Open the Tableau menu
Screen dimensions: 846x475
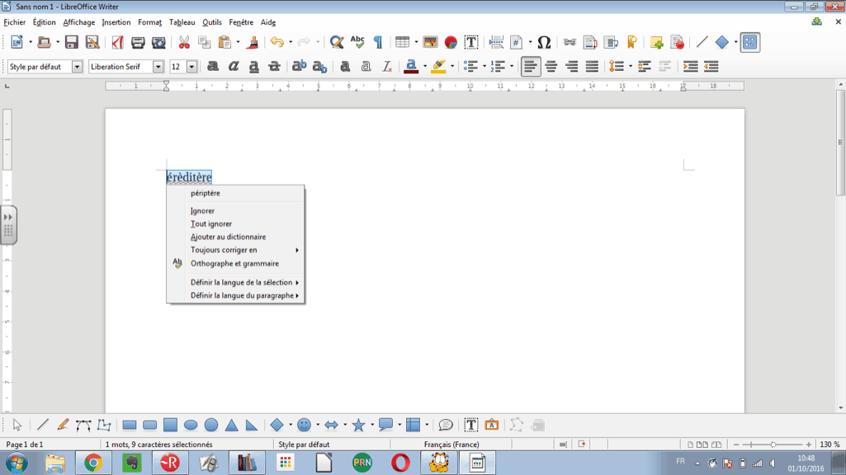182,22
